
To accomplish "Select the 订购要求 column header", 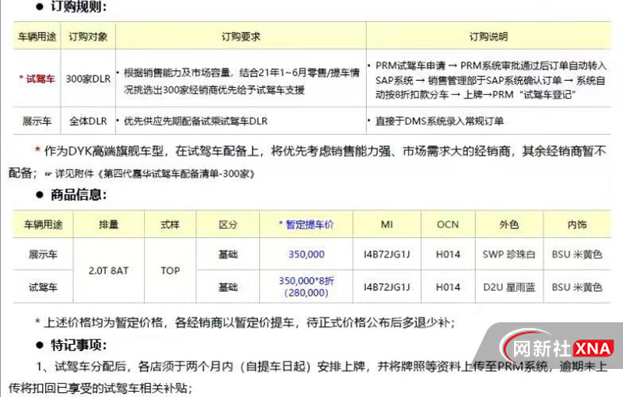I will coord(241,37).
